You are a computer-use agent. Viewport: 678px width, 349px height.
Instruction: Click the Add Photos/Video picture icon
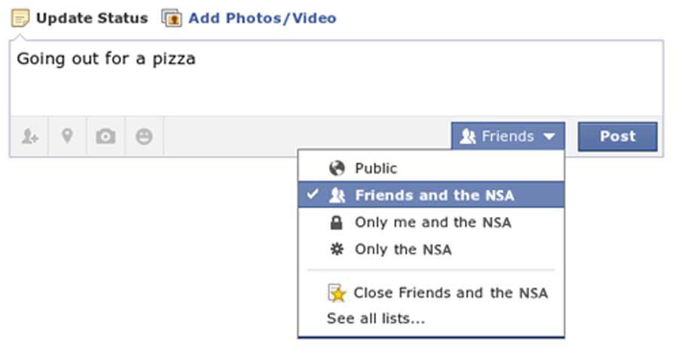coord(172,19)
